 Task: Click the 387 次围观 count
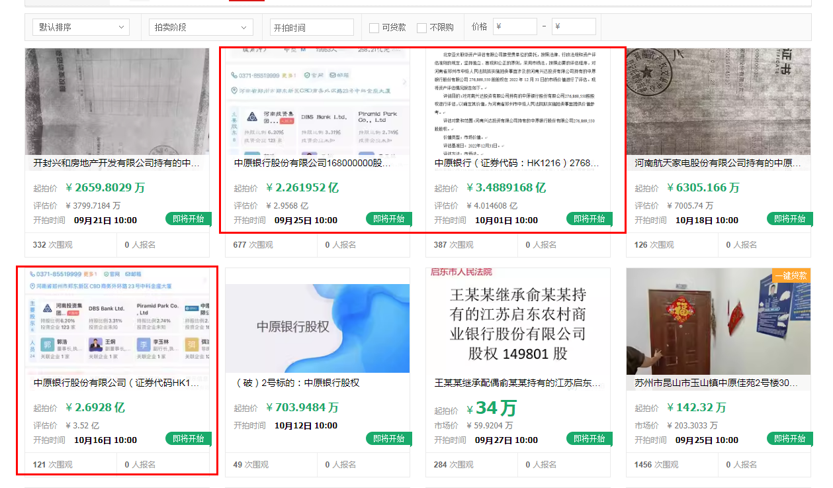tap(453, 245)
